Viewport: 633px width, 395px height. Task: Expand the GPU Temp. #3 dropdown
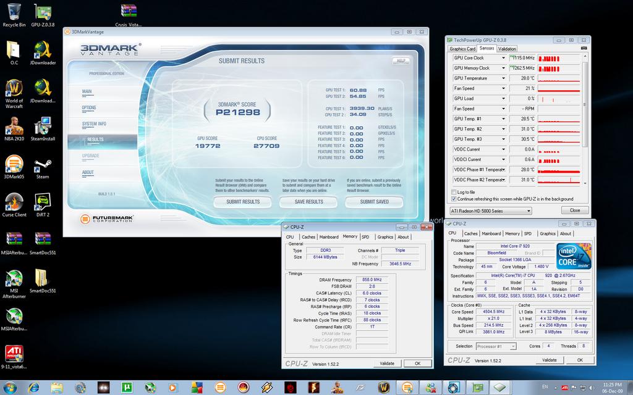(503, 139)
